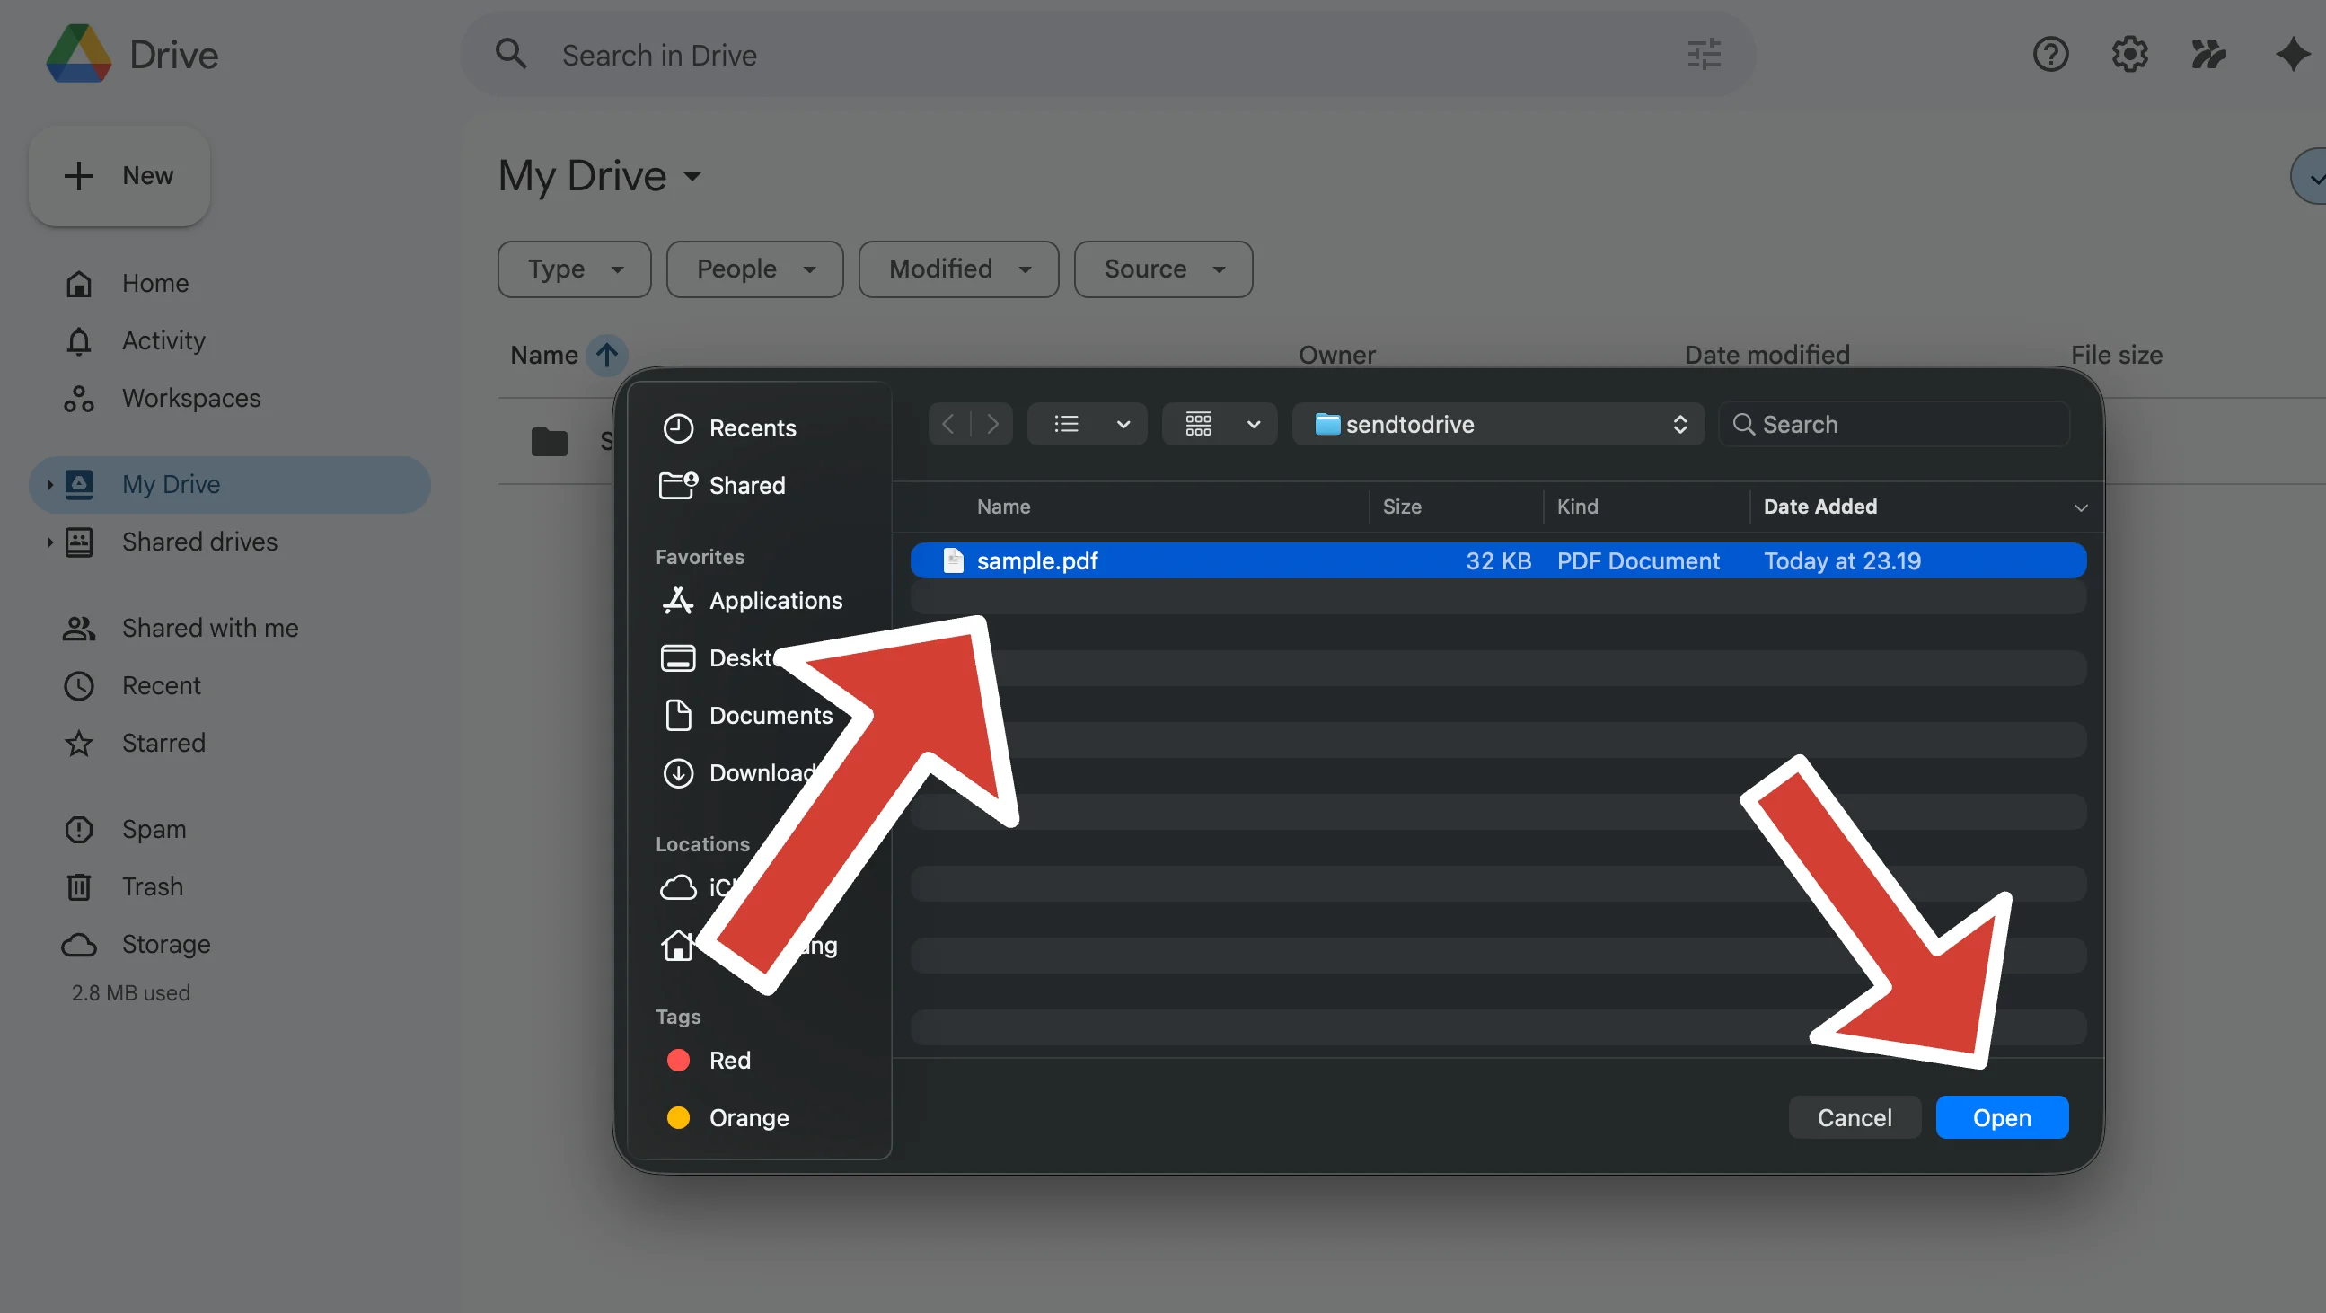Viewport: 2326px width, 1313px height.
Task: Open Shared in the file dialog sidebar
Action: pyautogui.click(x=746, y=485)
